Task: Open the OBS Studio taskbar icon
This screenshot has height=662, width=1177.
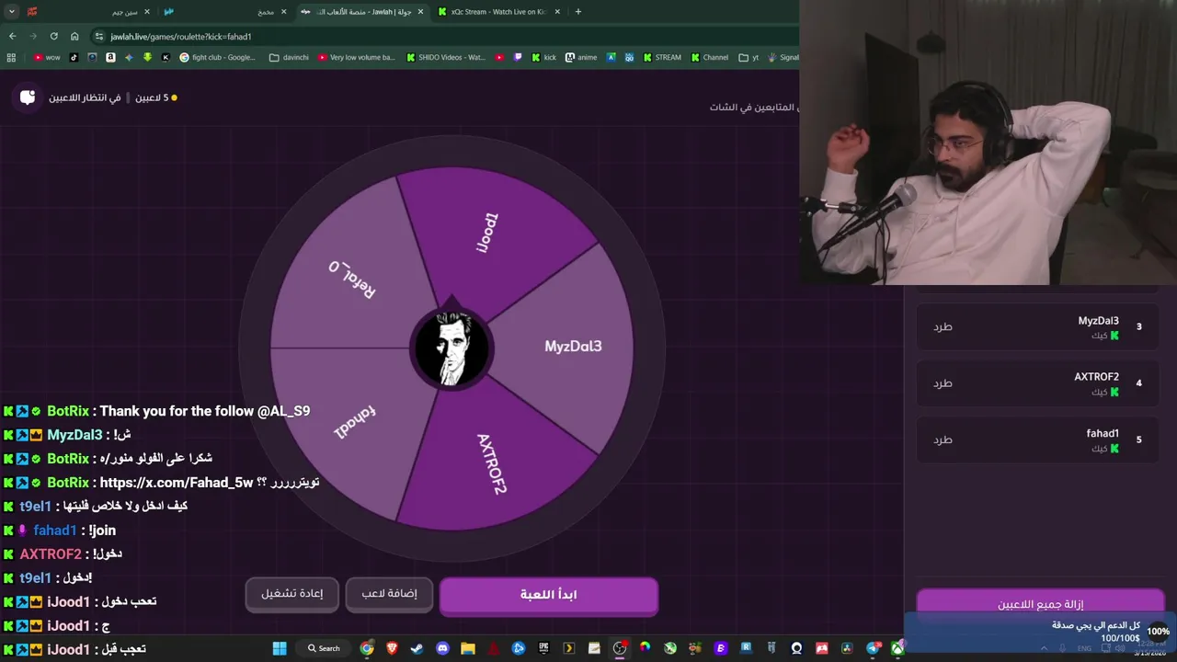Action: click(x=620, y=648)
